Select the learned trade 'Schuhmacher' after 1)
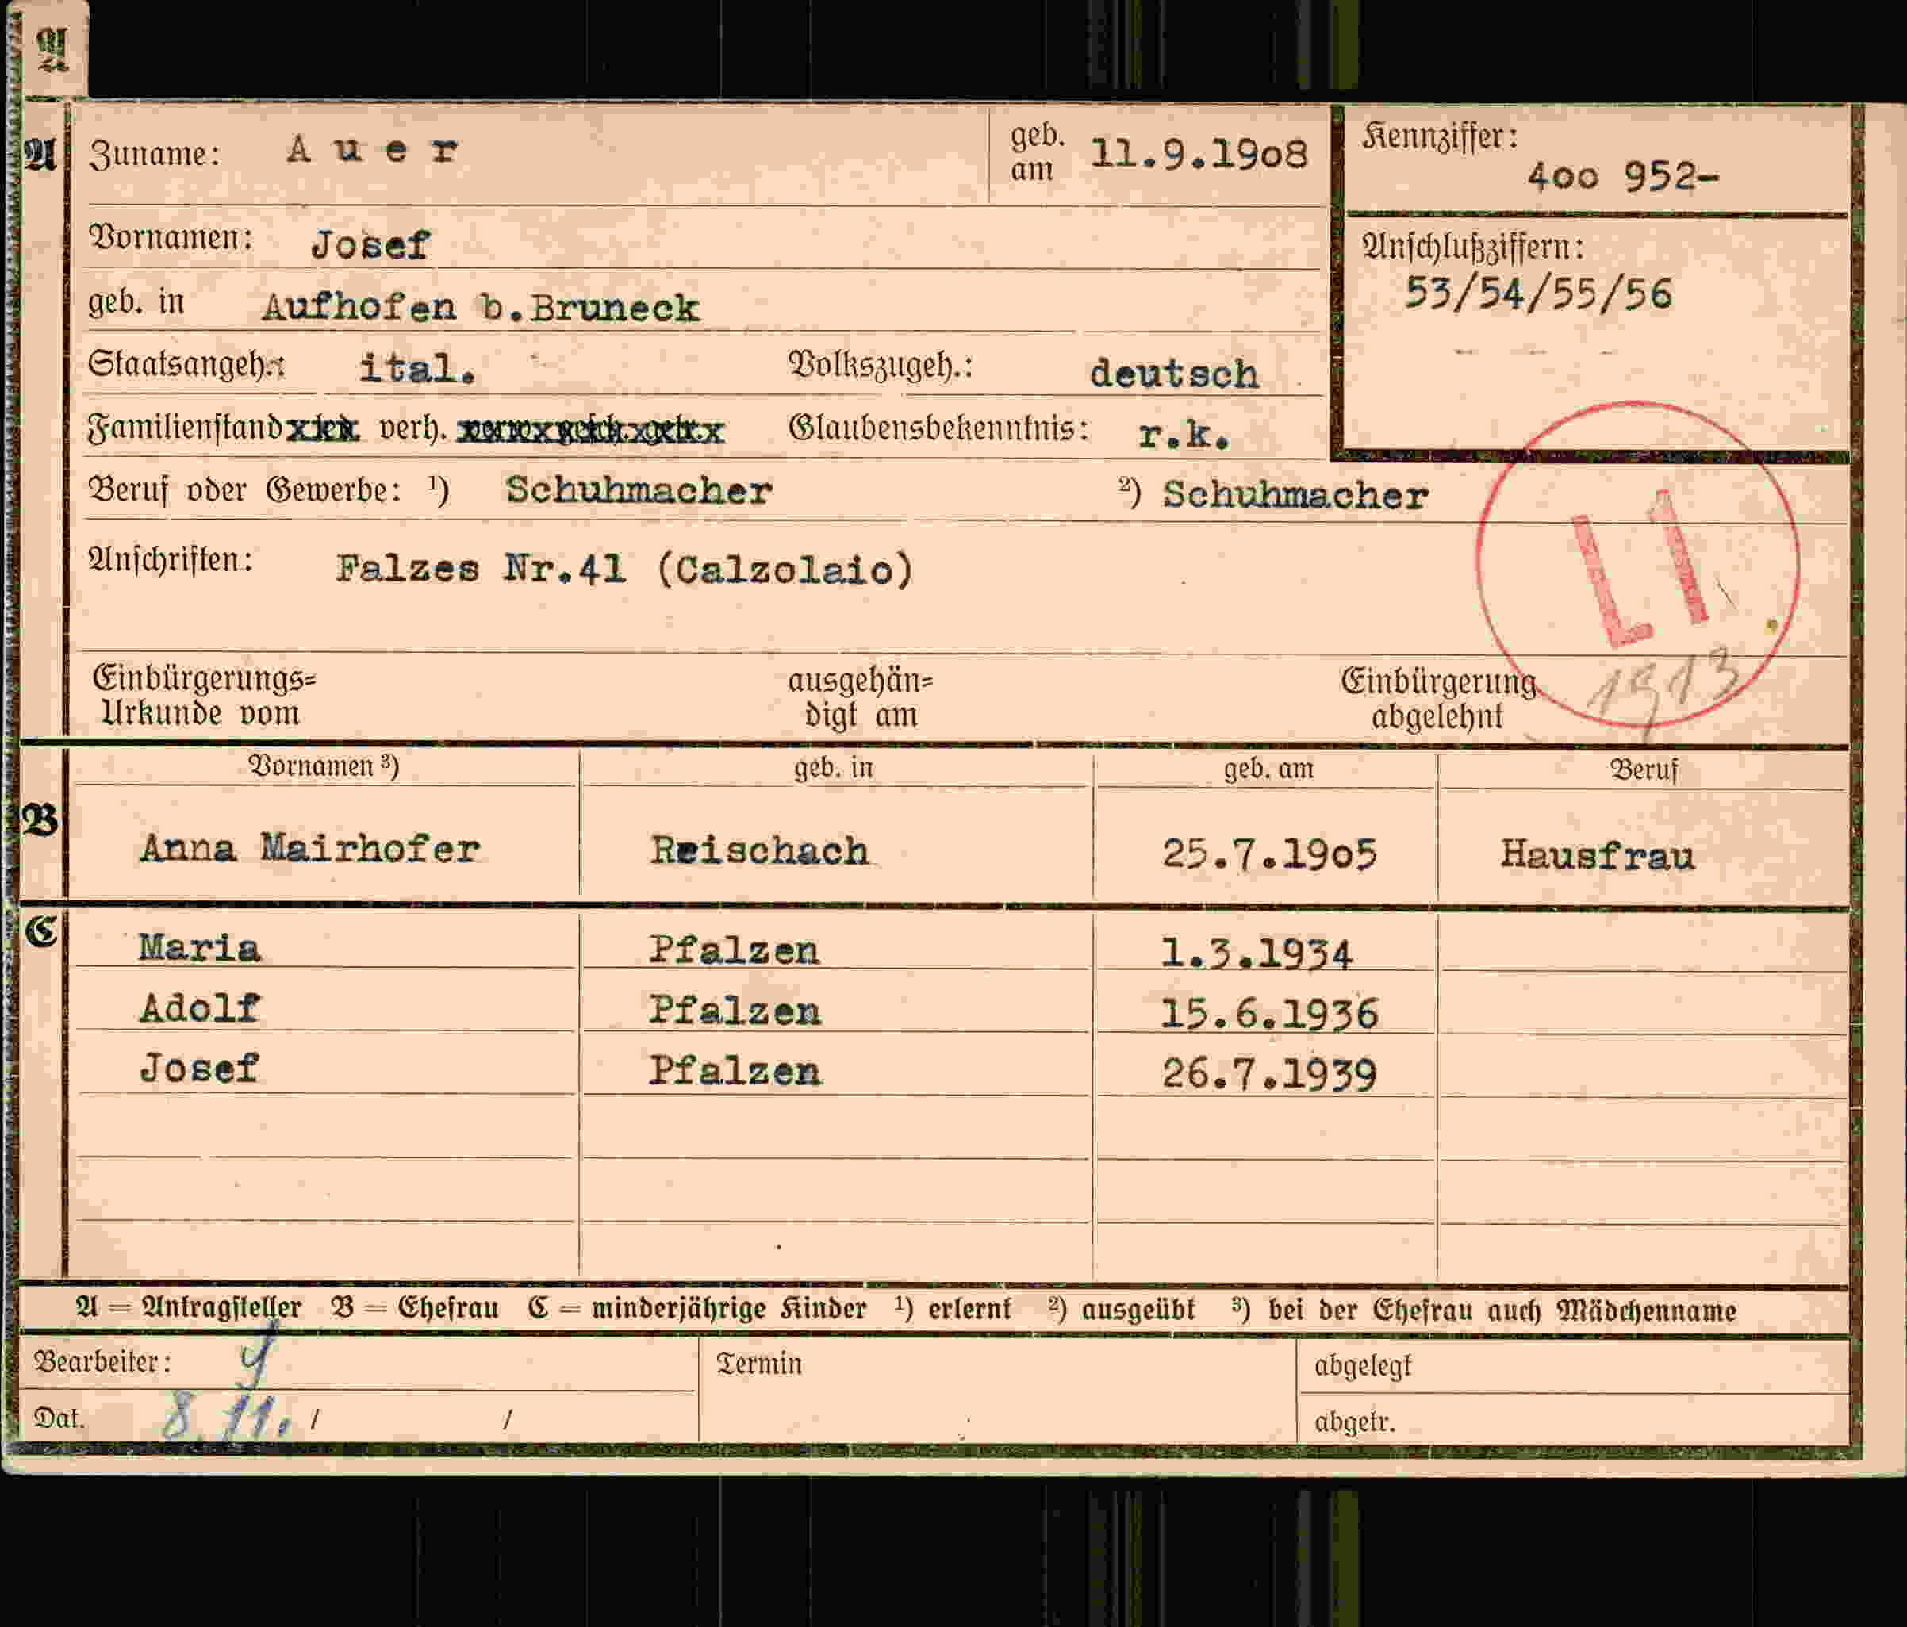The height and width of the screenshot is (1627, 1907). click(639, 490)
